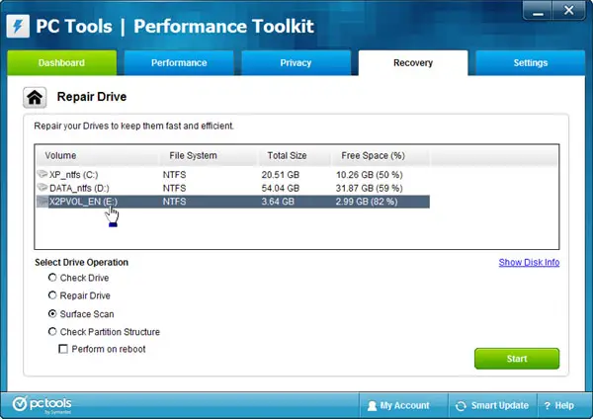
Task: Click the Total Size column header
Action: (295, 155)
